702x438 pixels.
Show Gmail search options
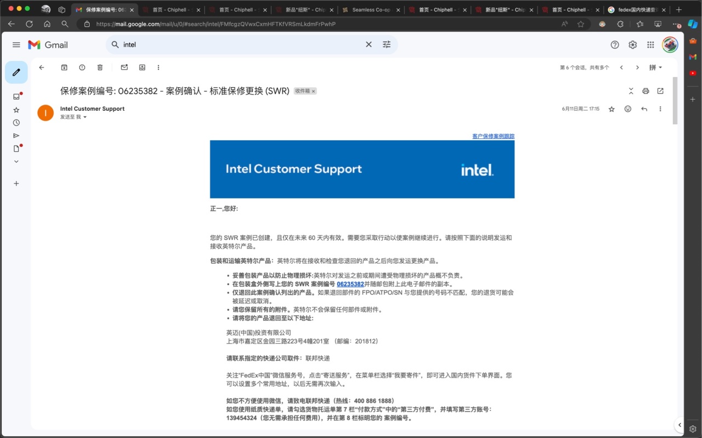tap(387, 44)
